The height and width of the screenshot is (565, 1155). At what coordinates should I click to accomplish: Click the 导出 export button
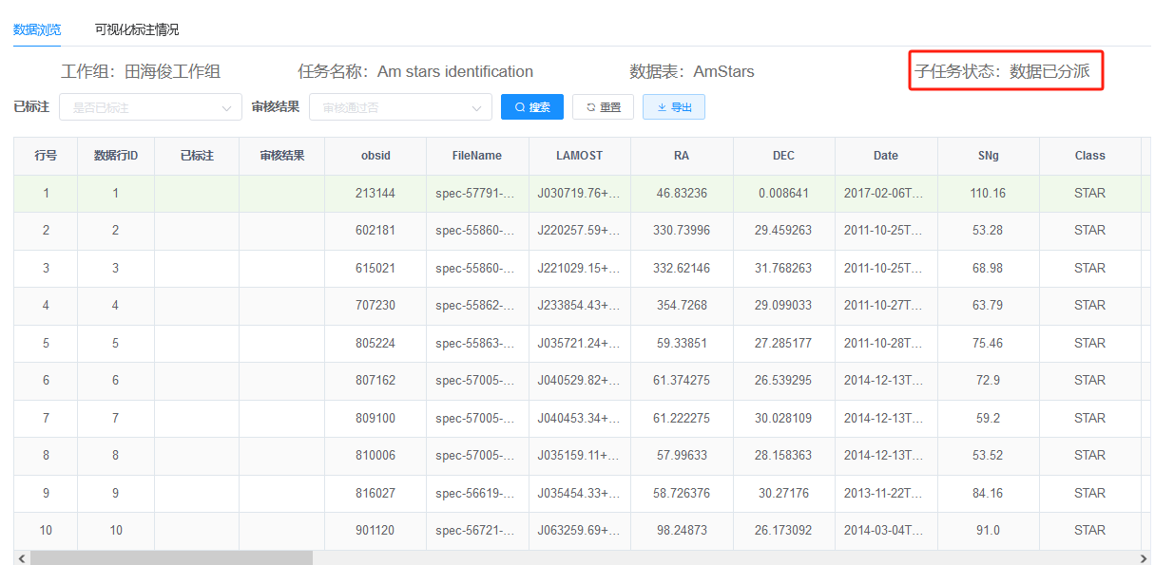click(673, 107)
